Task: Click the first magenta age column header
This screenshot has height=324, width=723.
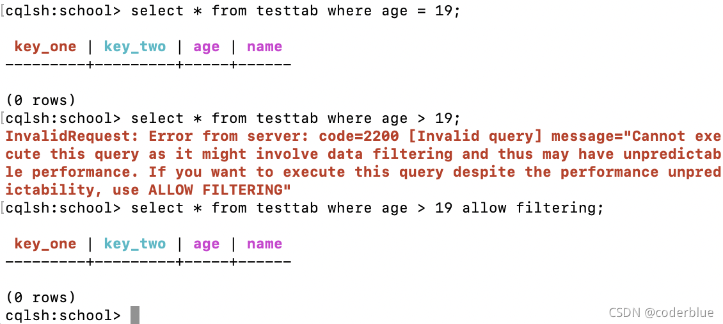Action: point(207,48)
